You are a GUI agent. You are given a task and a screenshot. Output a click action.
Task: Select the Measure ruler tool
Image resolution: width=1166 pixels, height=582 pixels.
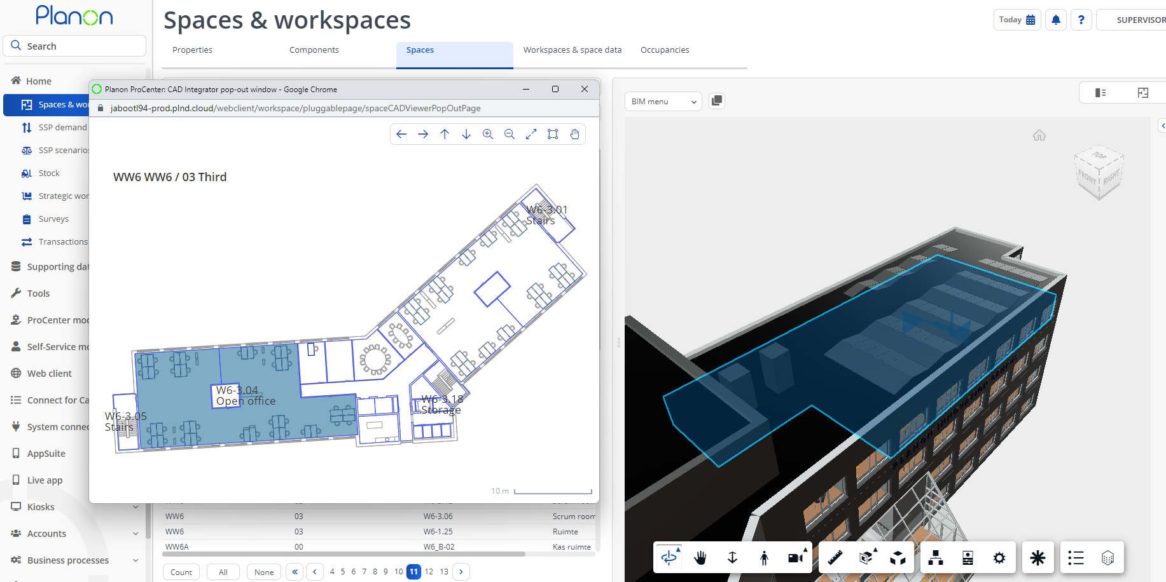click(x=835, y=557)
